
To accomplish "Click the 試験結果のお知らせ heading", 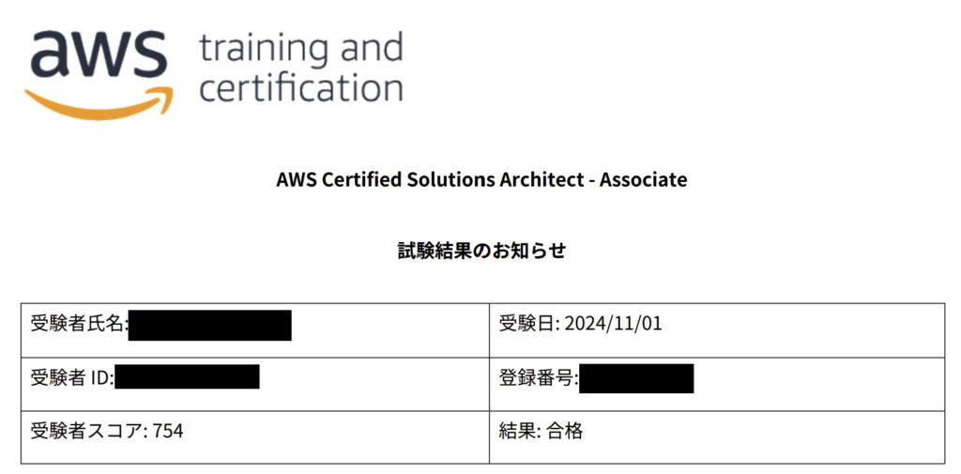I will coord(480,251).
